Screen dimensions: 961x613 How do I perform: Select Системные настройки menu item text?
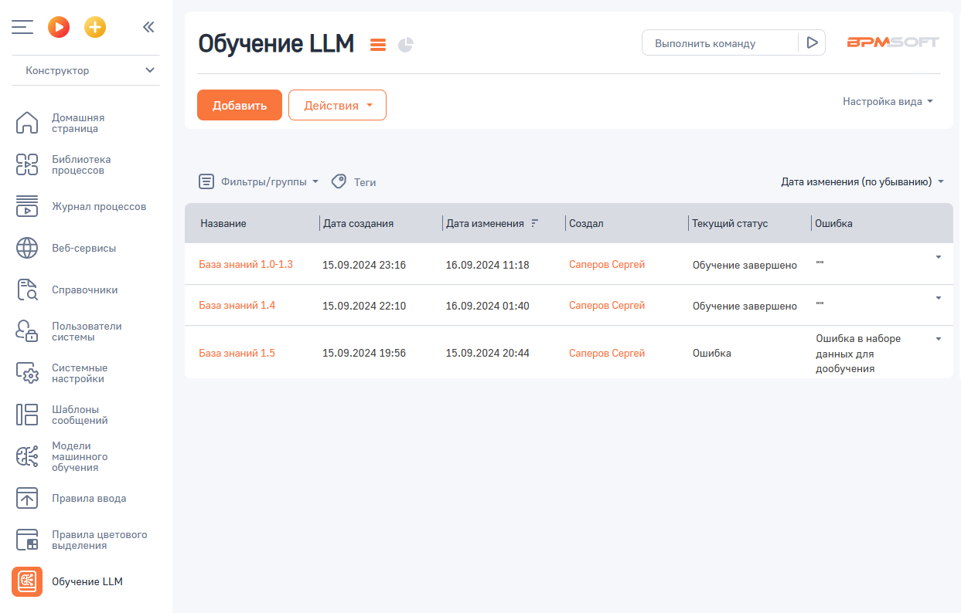point(80,373)
